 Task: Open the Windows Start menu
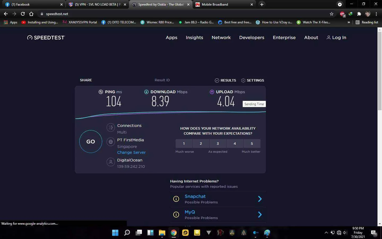click(x=115, y=233)
